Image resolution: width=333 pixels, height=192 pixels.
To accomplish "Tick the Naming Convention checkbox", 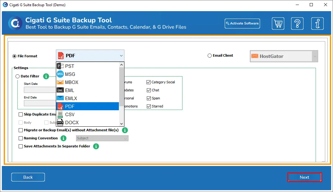I will pos(20,138).
